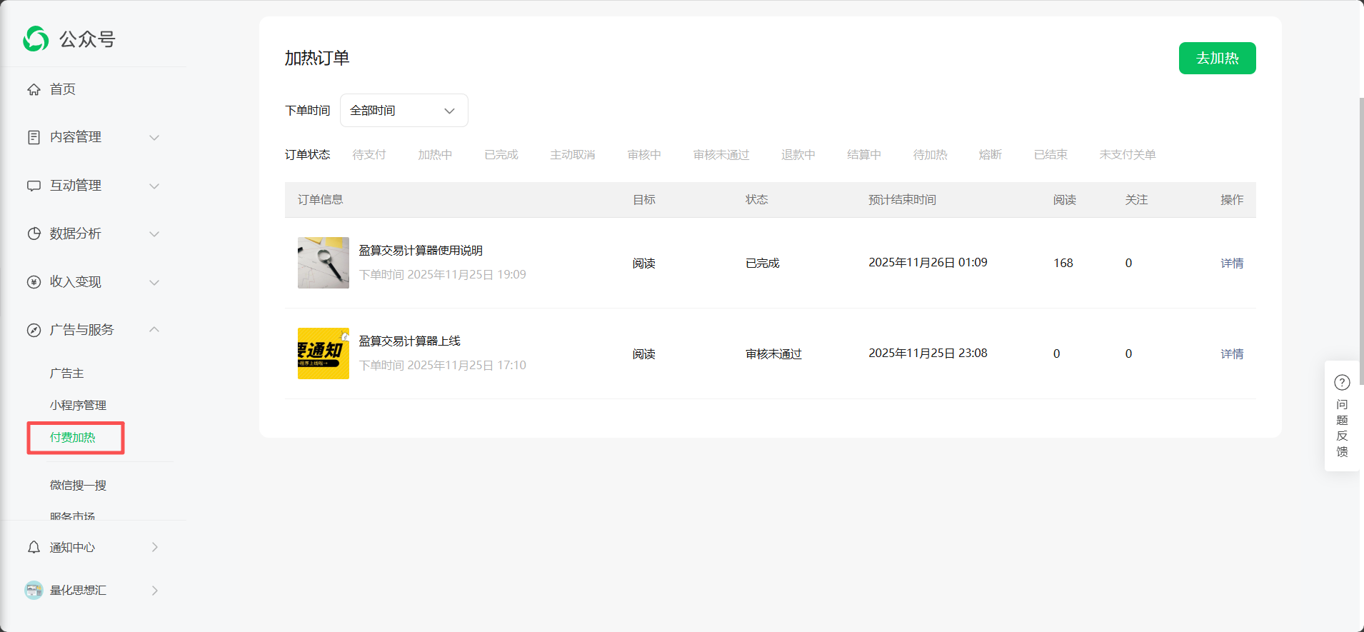
Task: Expand the 内容管理 chevron
Action: point(154,137)
